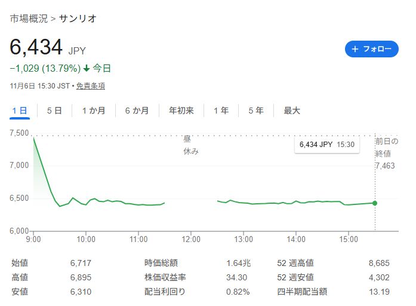The height and width of the screenshot is (306, 416).
Task: Go to 市場概況 breadcrumb link
Action: pos(29,19)
